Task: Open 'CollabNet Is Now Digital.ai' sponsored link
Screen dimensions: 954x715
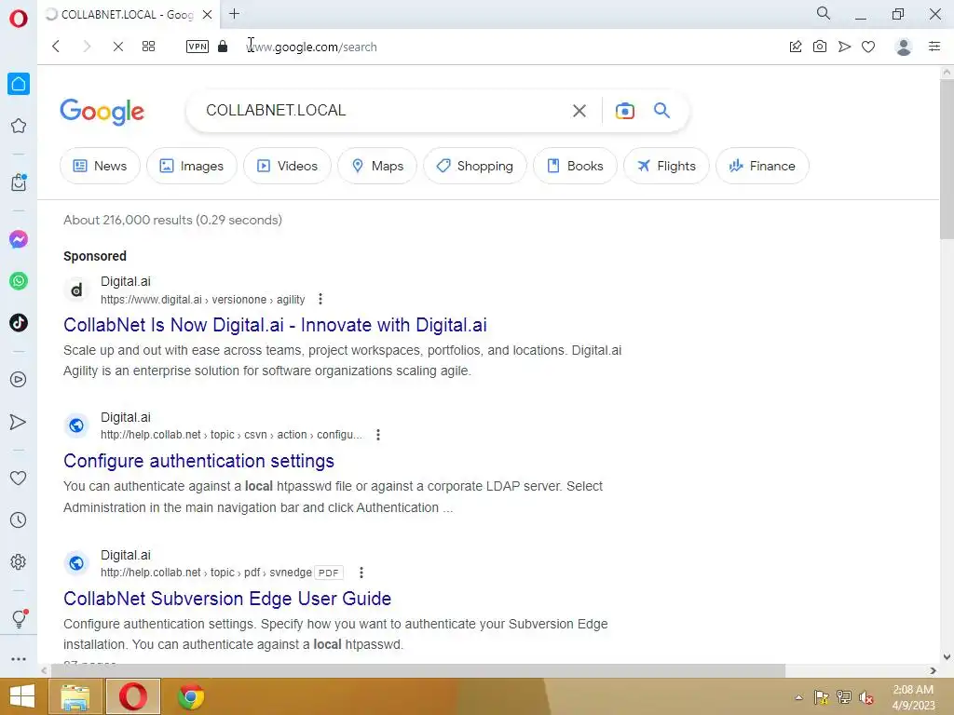Action: click(x=275, y=325)
